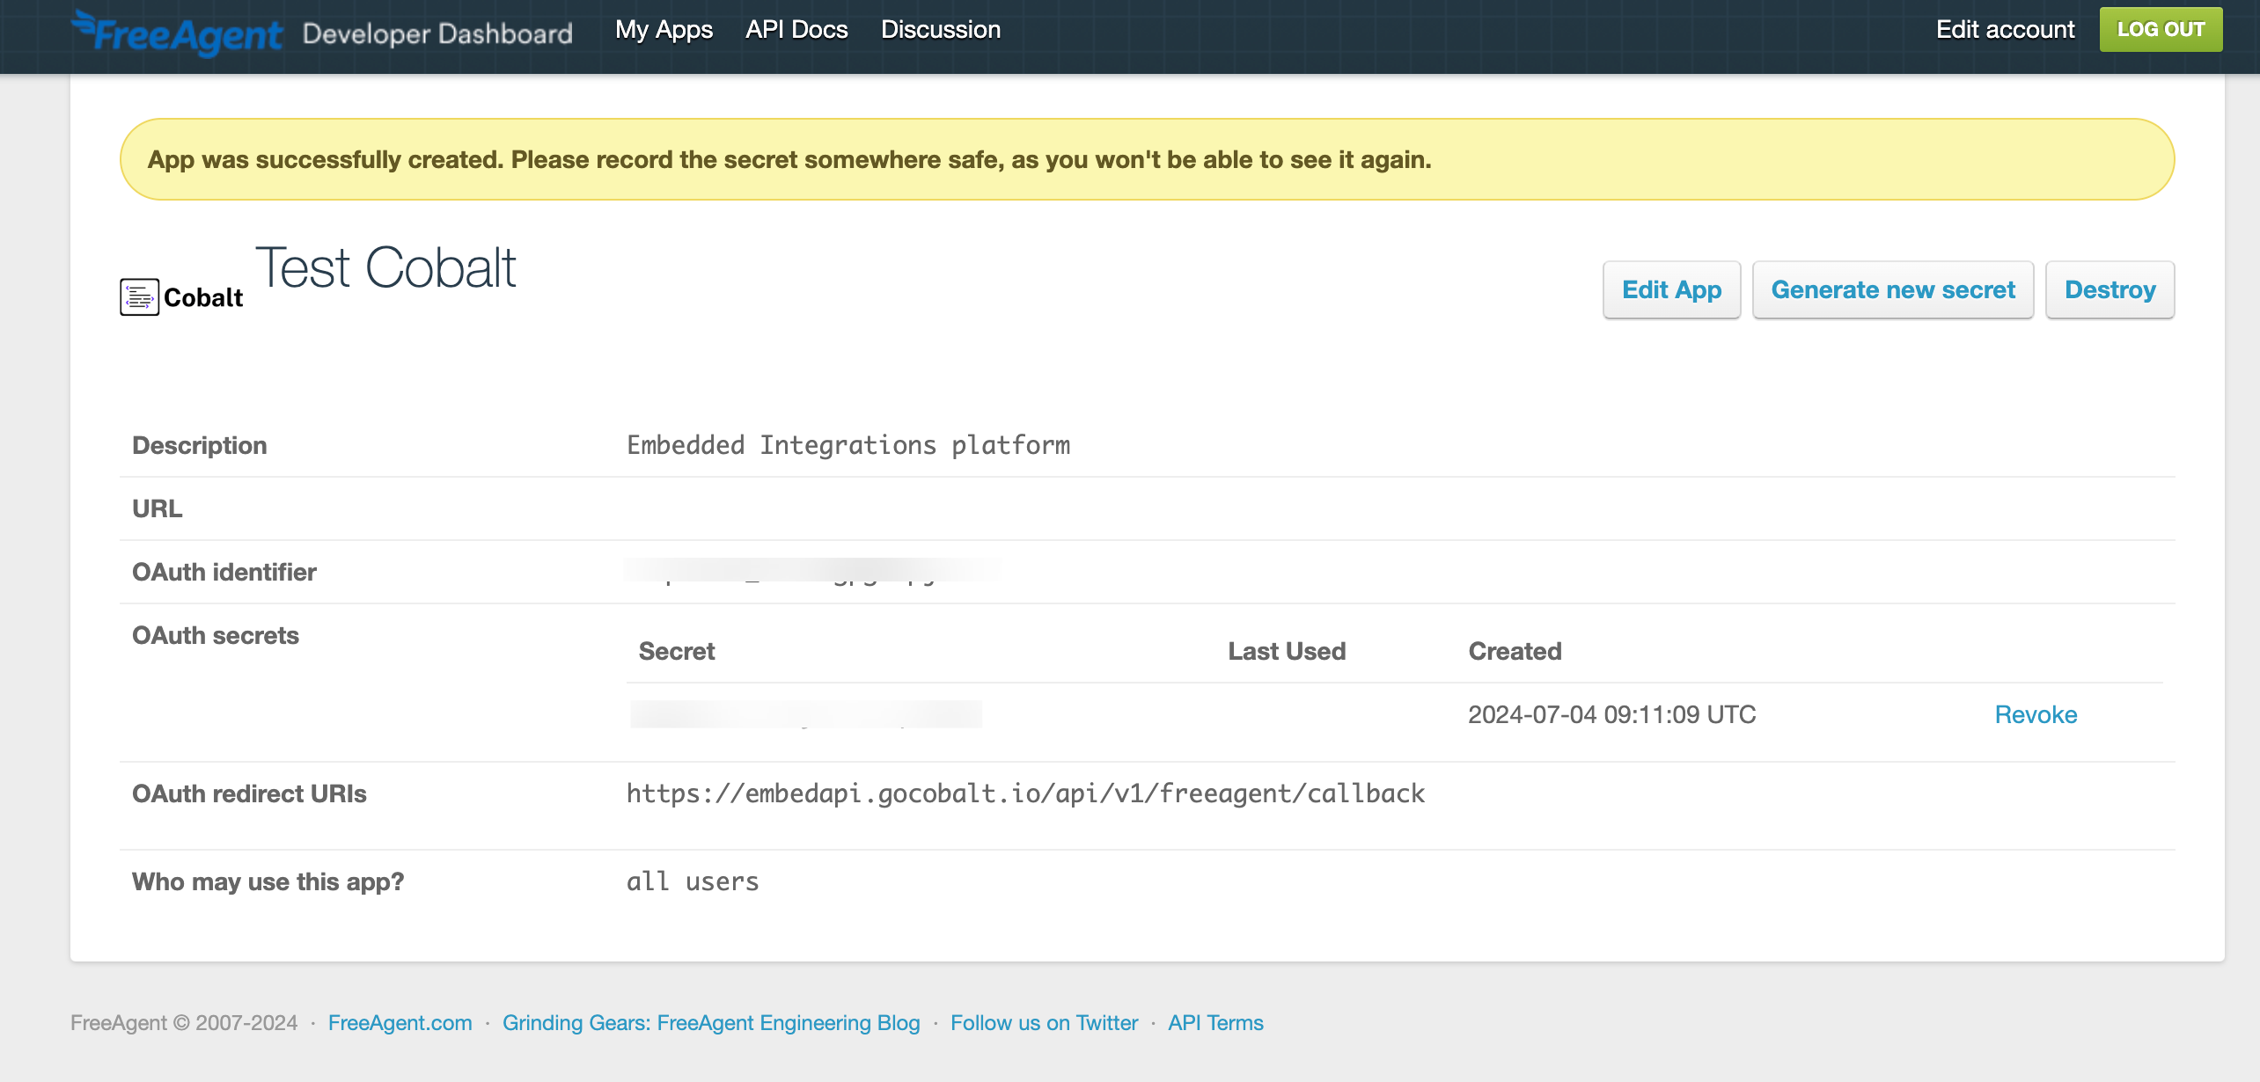Click Follow us on Twitter link

[x=1044, y=1023]
